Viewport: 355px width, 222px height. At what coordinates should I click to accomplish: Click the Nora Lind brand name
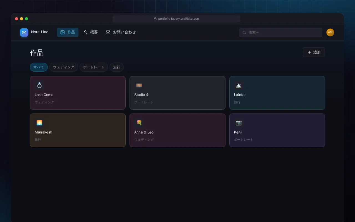pyautogui.click(x=40, y=32)
